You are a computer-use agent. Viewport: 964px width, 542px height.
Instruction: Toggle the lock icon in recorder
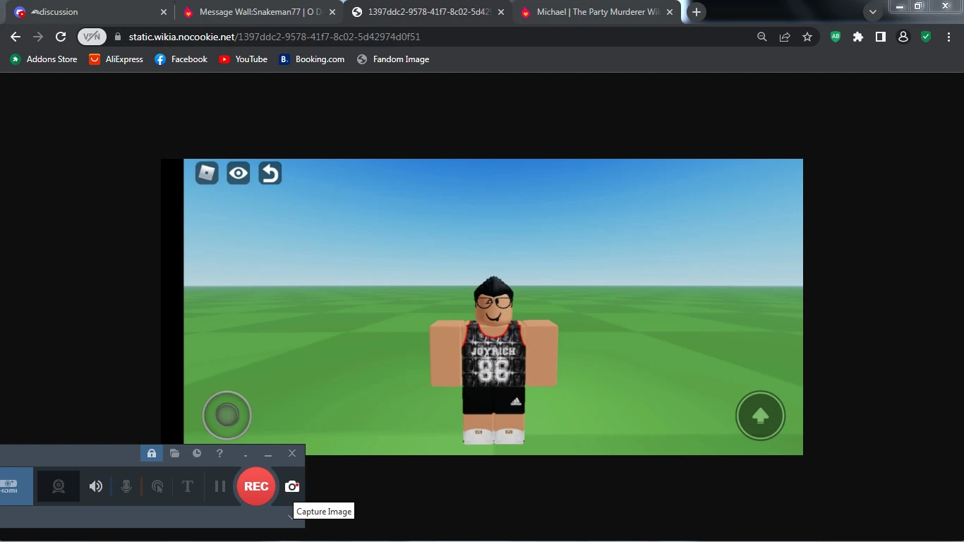click(x=152, y=453)
